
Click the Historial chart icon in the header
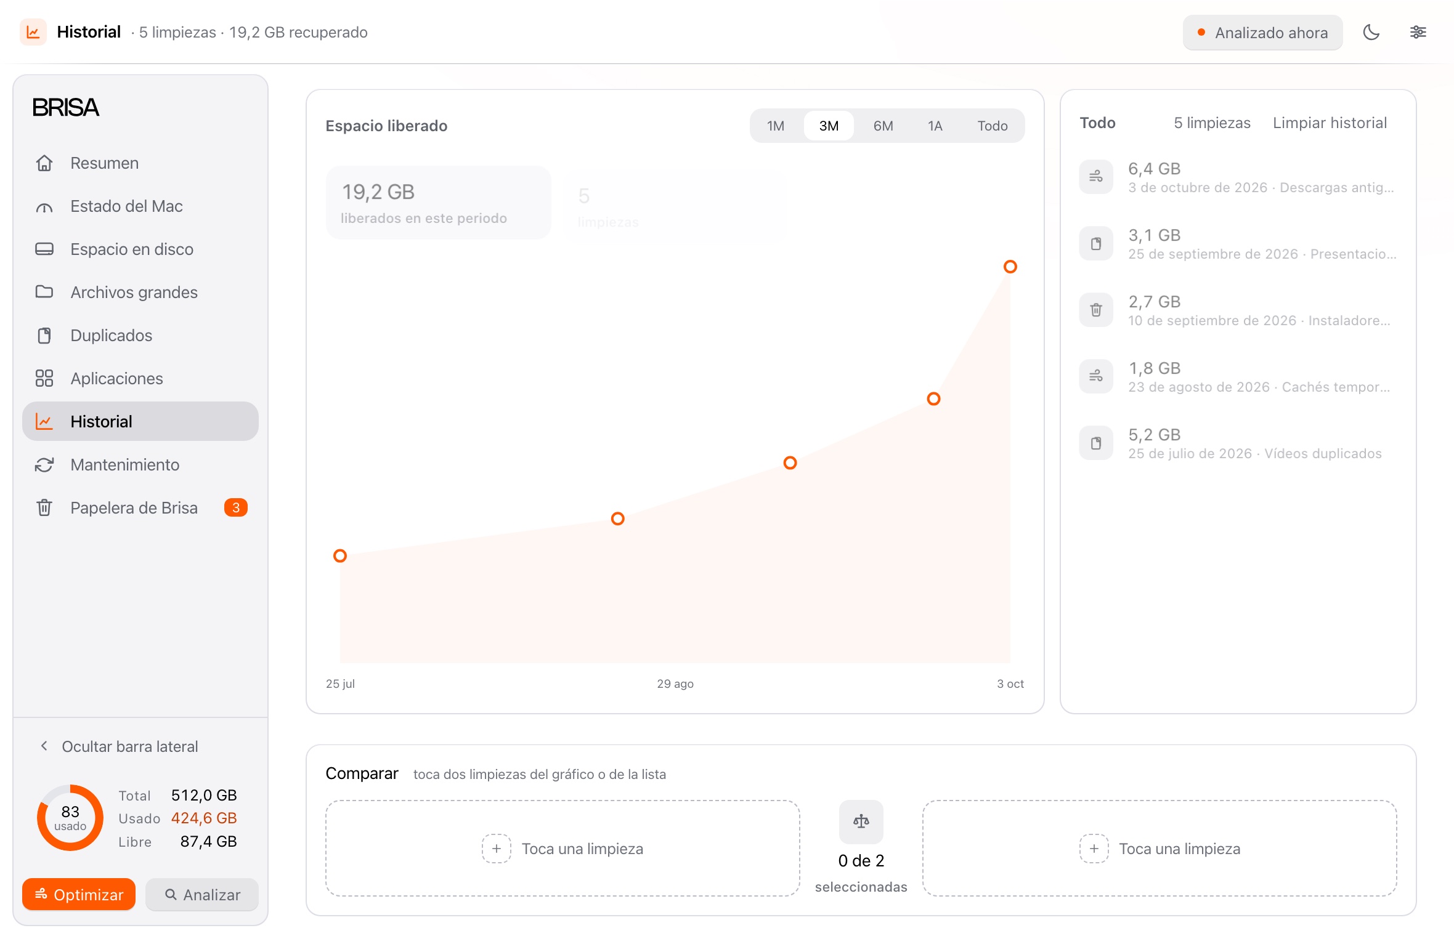coord(33,32)
